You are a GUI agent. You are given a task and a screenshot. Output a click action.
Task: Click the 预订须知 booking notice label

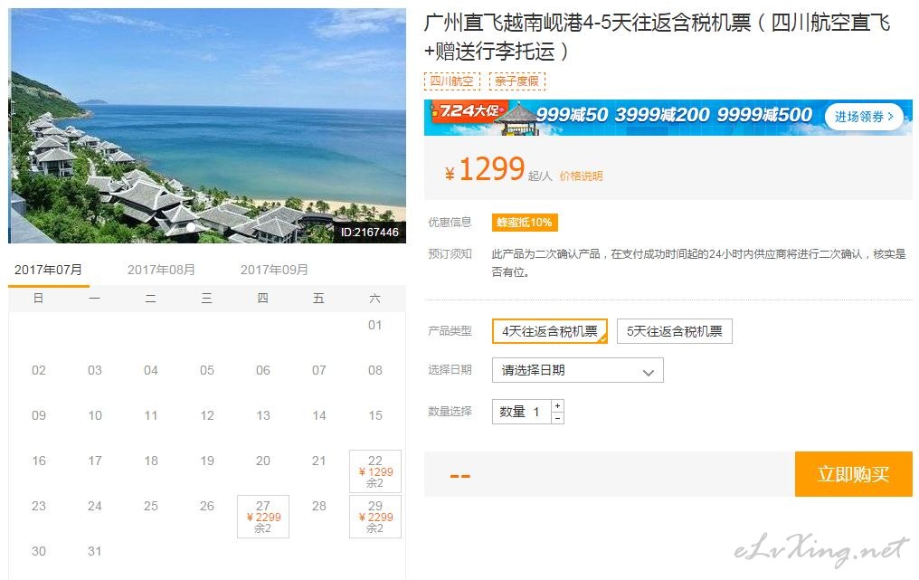coord(450,254)
